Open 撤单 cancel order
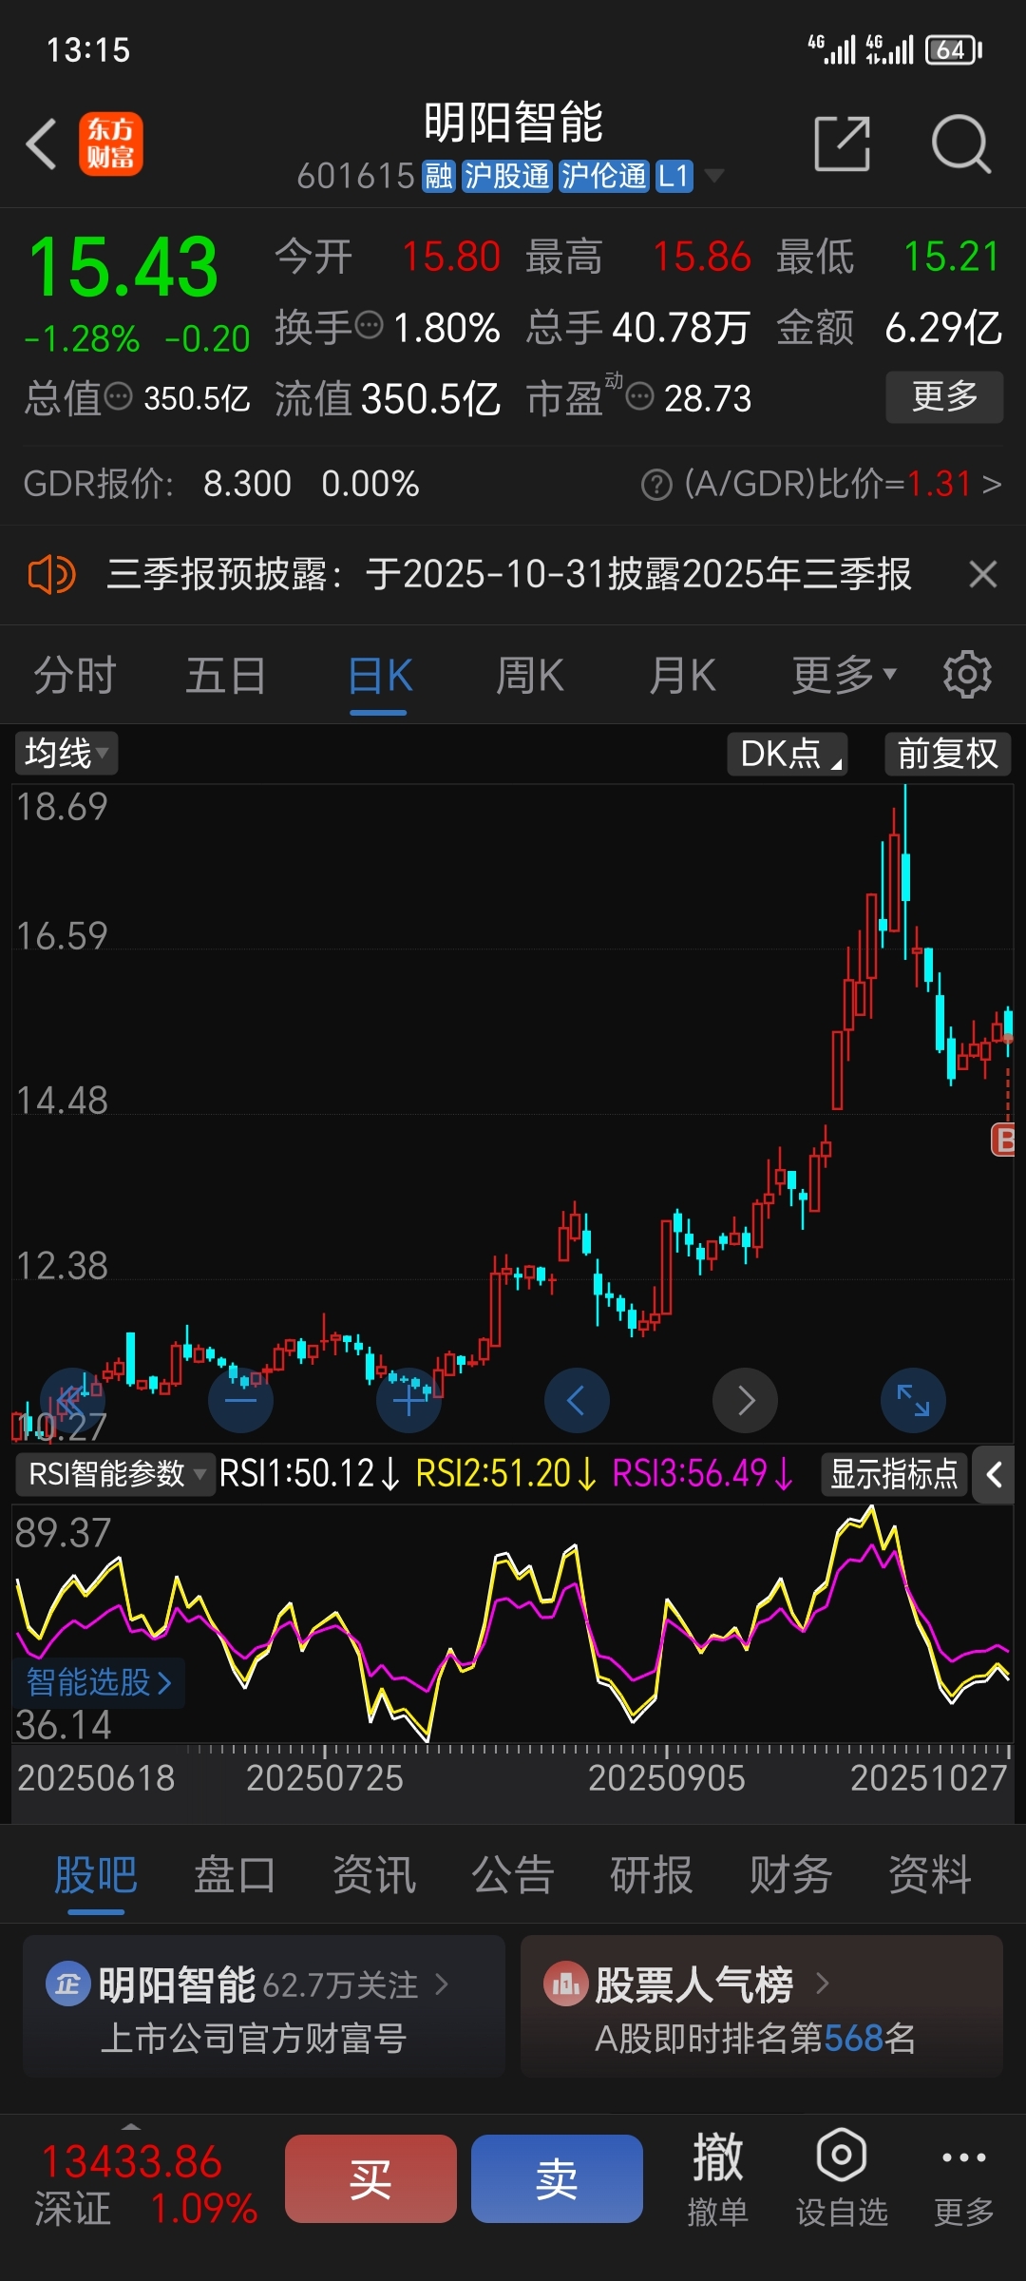Viewport: 1026px width, 2281px height. point(718,2180)
